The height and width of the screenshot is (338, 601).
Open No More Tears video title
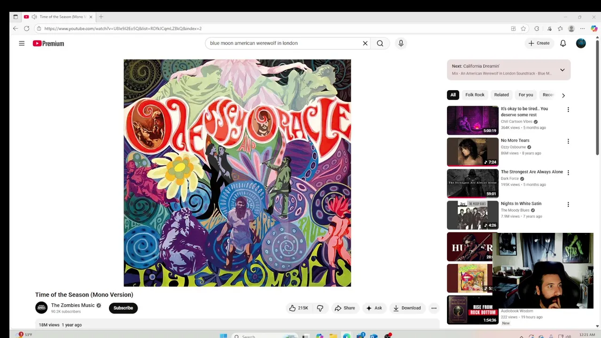(515, 140)
